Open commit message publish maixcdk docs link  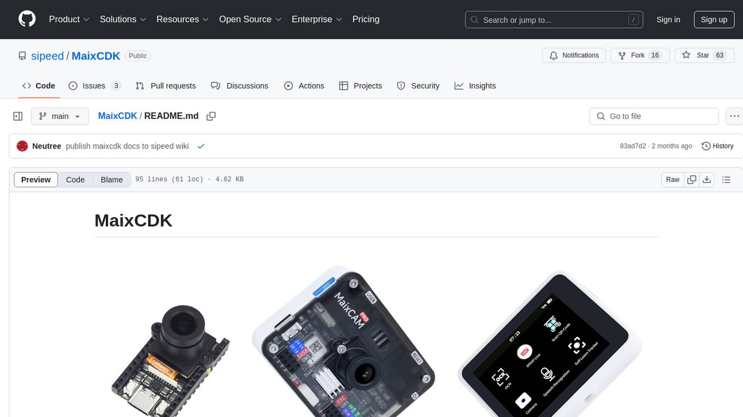[127, 146]
